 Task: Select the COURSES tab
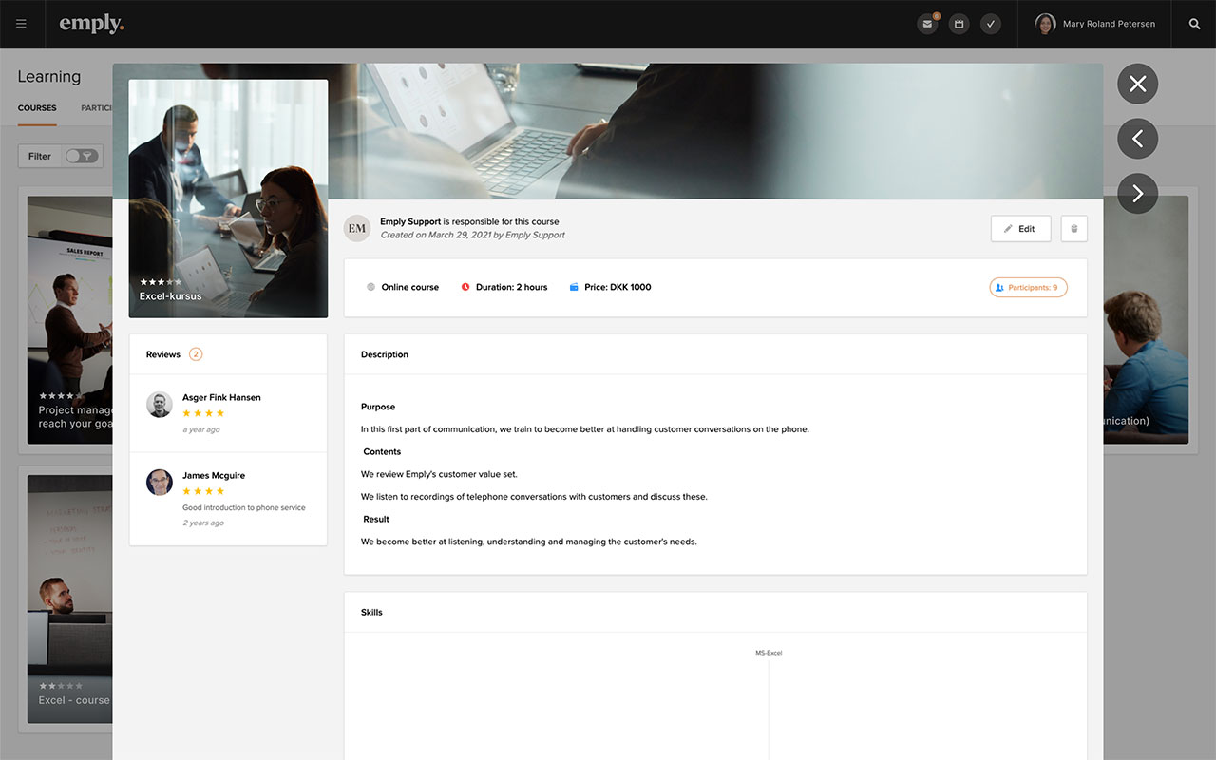[x=37, y=108]
